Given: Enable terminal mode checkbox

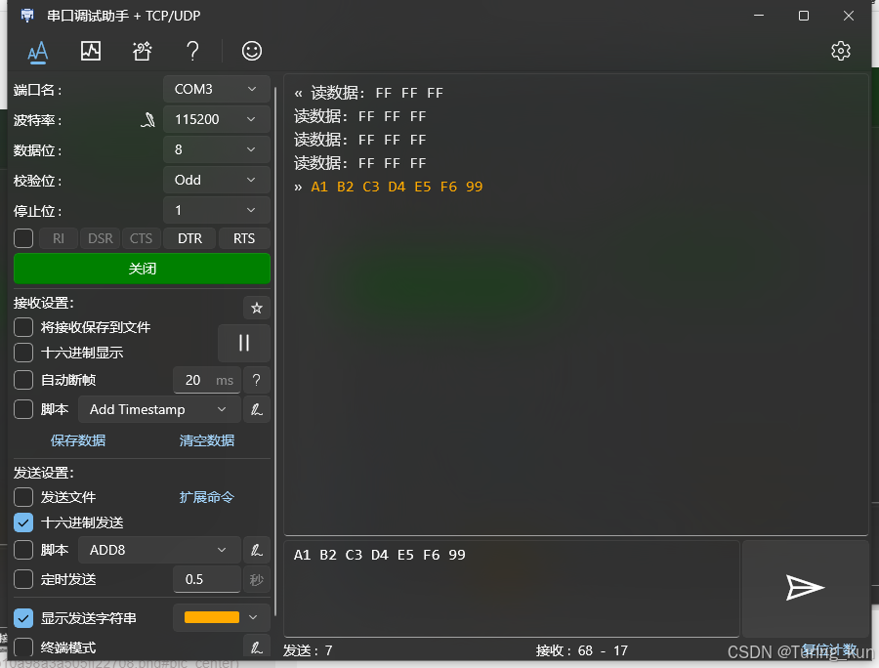Looking at the screenshot, I should tap(23, 647).
